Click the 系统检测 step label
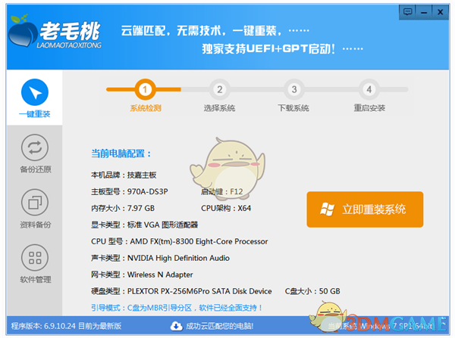The height and width of the screenshot is (338, 455). click(146, 108)
